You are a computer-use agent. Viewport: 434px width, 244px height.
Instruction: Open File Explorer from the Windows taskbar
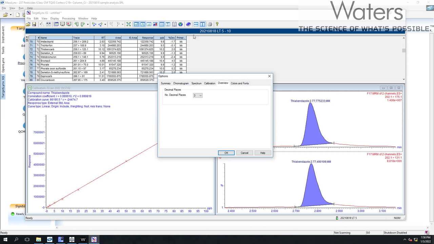(x=39, y=240)
